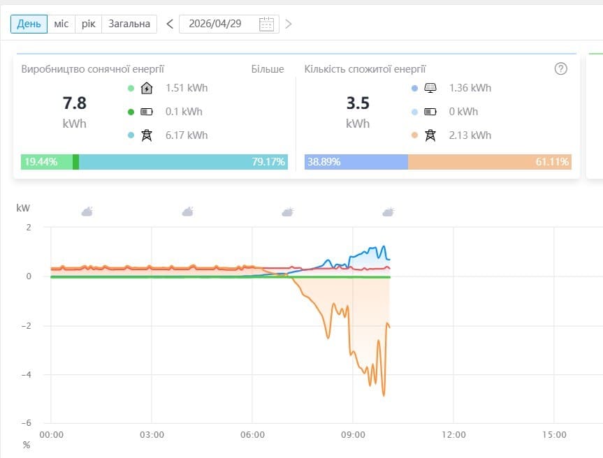Switch to the міс tab
Screen dimensions: 603x458
61,24
